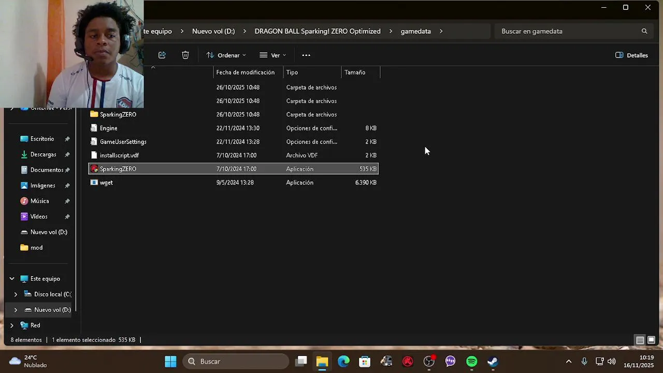Click the 22/11/2024 13:30 date of Engine
Screen dimensions: 663x373
[x=238, y=128]
